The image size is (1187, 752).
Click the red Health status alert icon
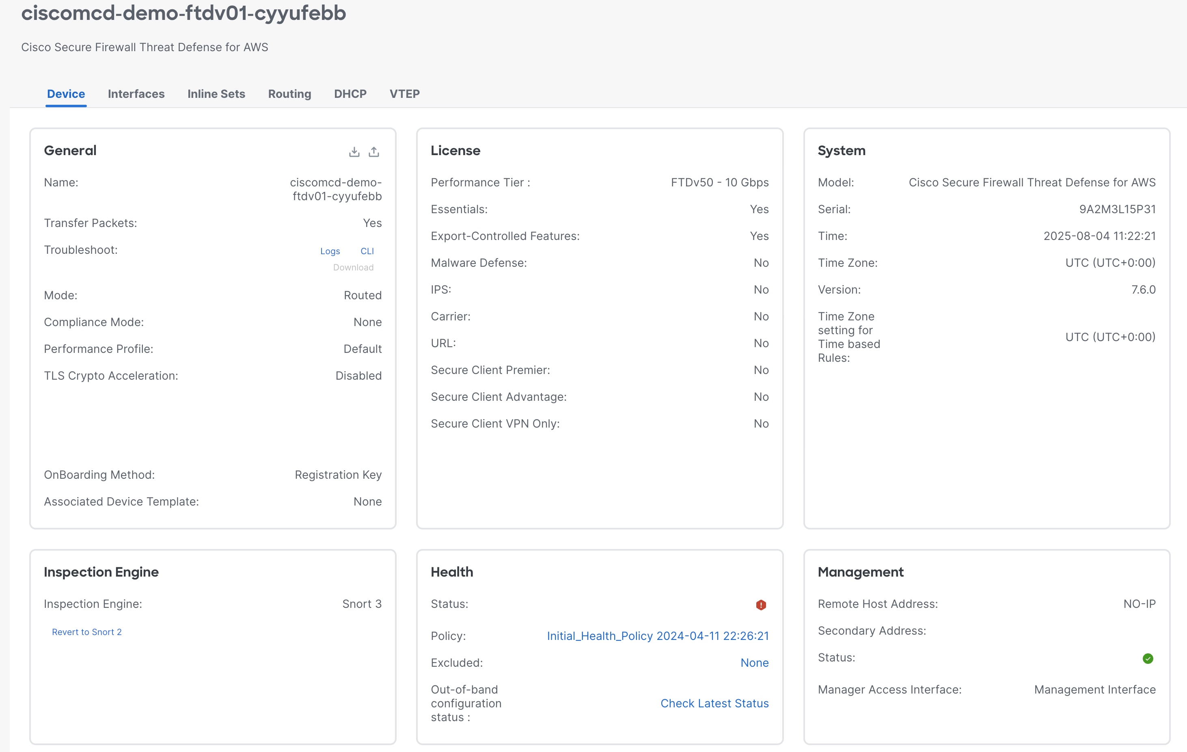point(761,605)
